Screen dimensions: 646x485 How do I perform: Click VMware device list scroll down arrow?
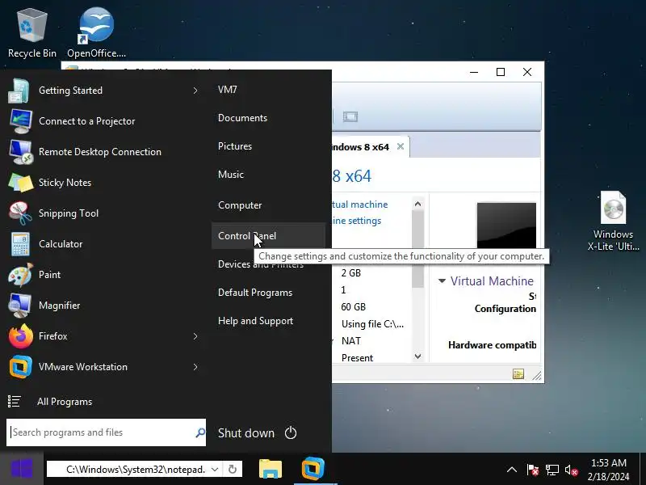(417, 356)
